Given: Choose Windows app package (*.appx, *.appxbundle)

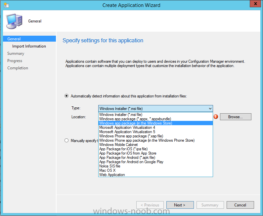Looking at the screenshot, I should [155, 119].
